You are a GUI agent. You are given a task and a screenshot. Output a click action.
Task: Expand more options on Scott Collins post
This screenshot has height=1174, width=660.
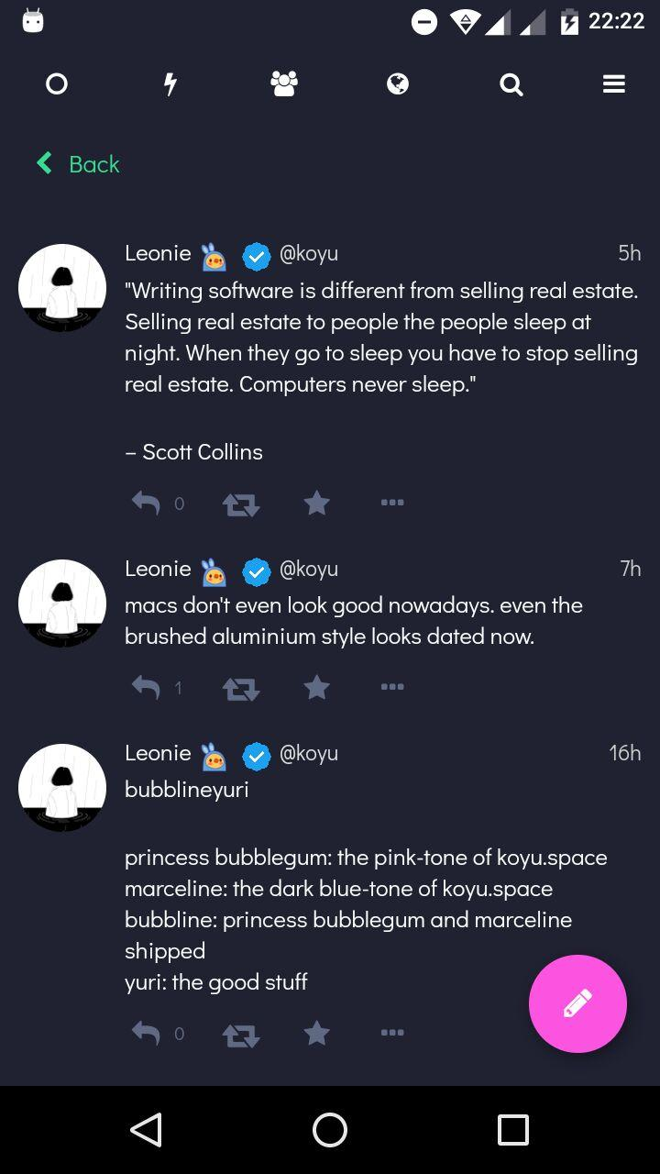tap(392, 503)
